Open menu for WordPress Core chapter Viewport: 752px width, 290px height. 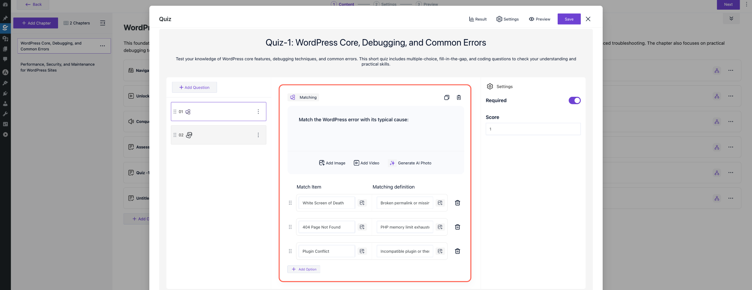click(x=102, y=46)
